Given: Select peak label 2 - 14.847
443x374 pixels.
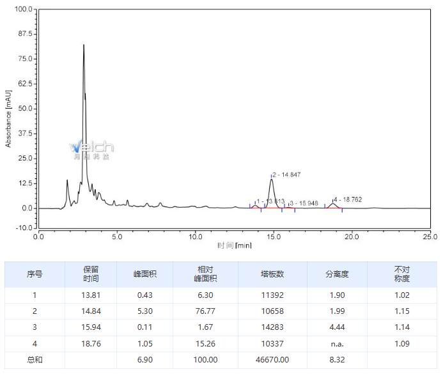Looking at the screenshot, I should (287, 175).
